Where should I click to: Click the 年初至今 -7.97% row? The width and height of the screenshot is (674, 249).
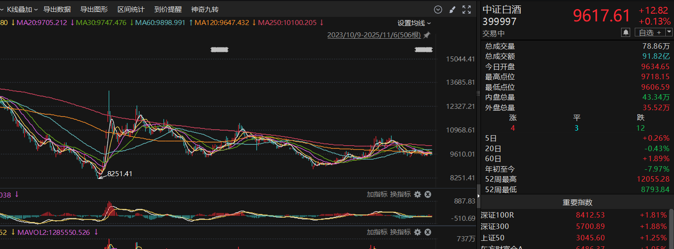point(577,169)
